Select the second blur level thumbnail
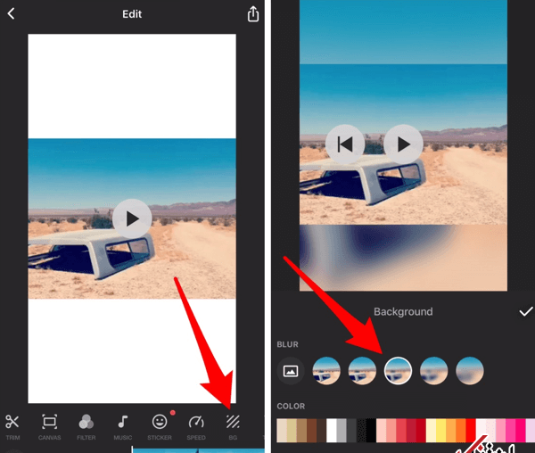Screen dimensions: 535x453 click(x=362, y=371)
